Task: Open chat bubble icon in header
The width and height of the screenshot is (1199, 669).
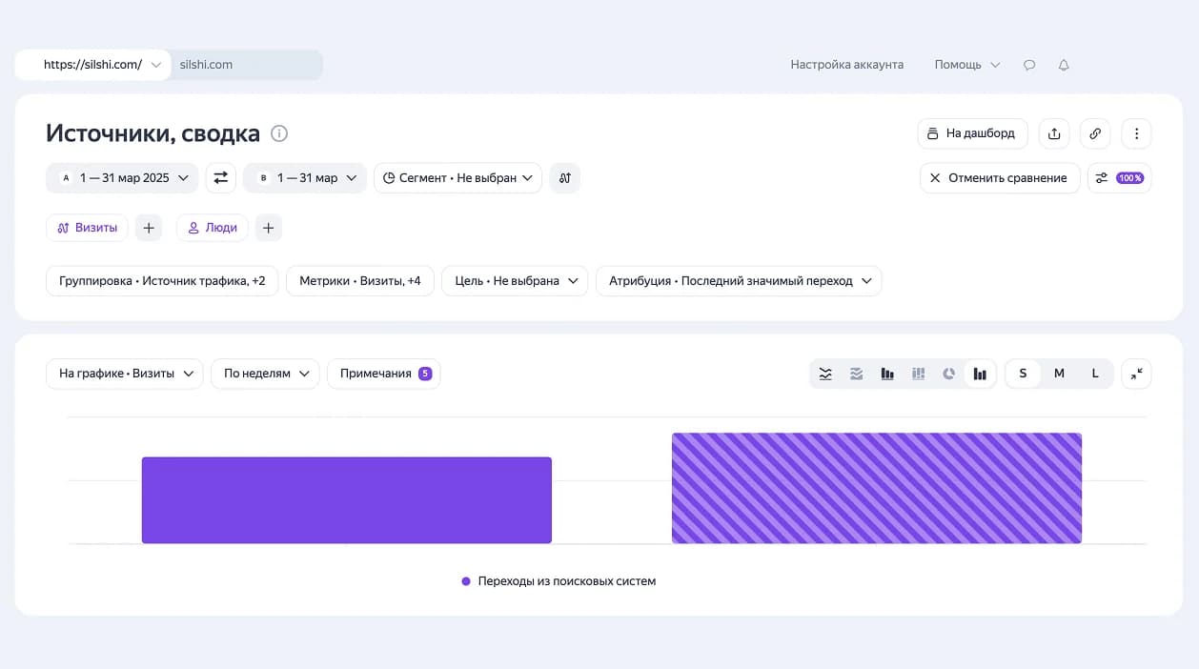Action: click(x=1029, y=65)
